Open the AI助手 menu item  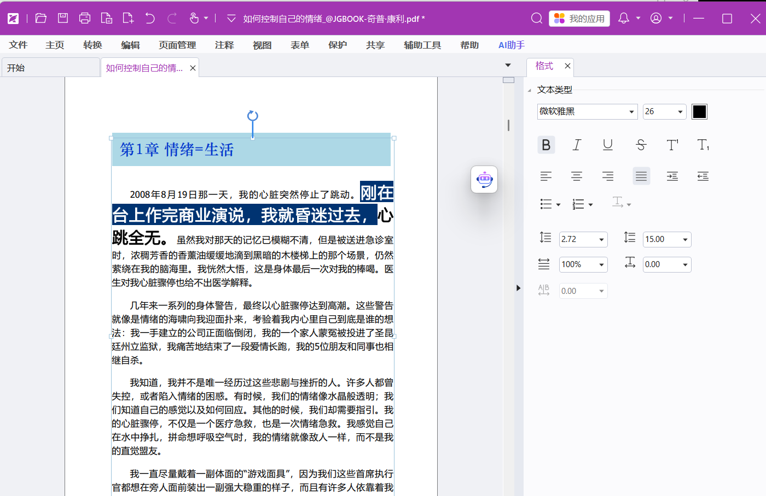[512, 45]
